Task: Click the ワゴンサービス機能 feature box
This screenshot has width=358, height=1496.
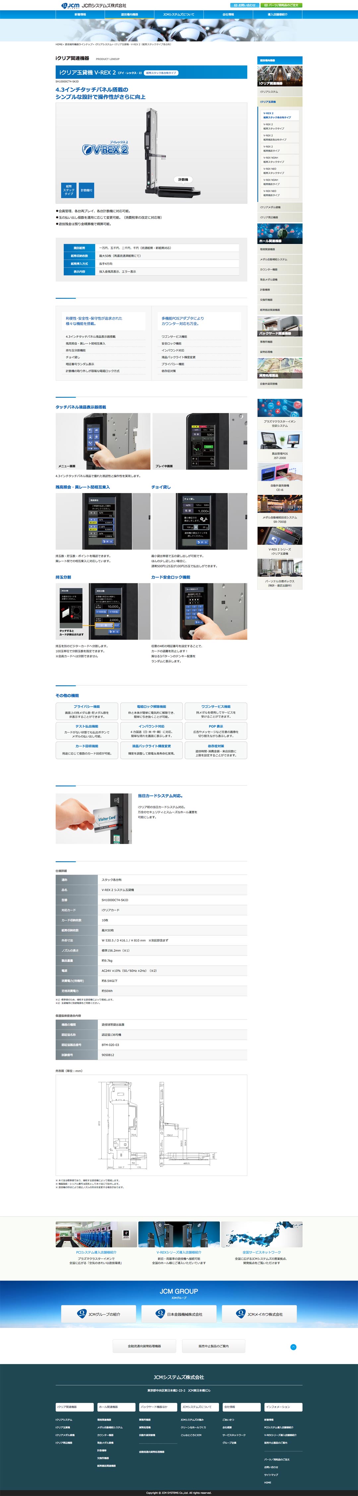Action: tap(216, 711)
